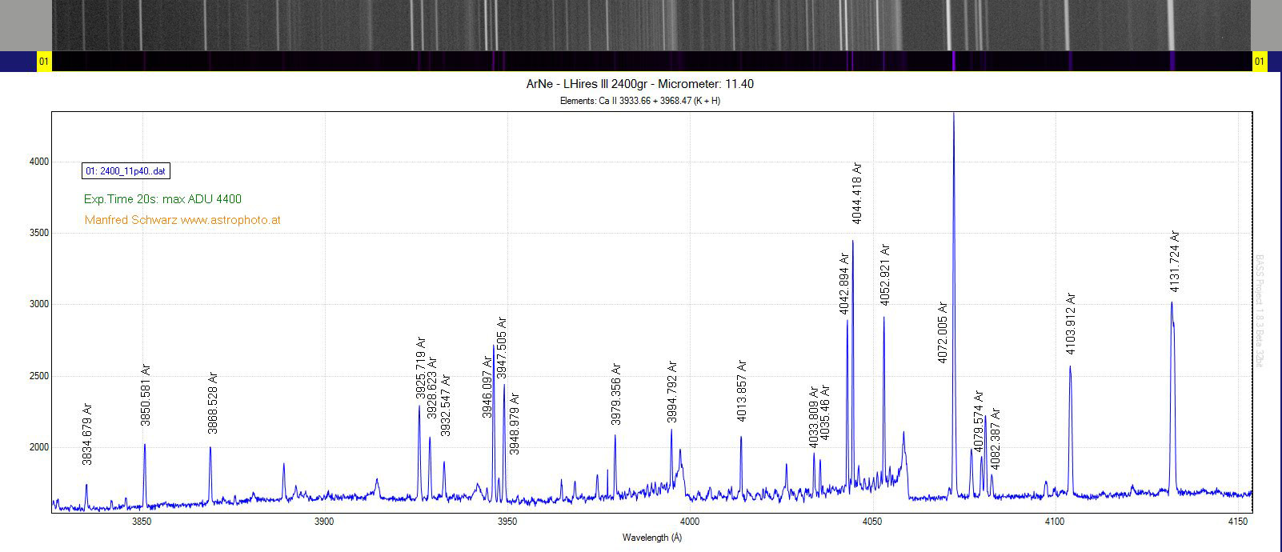Open the www.astrophoto.at credit text

coord(230,220)
